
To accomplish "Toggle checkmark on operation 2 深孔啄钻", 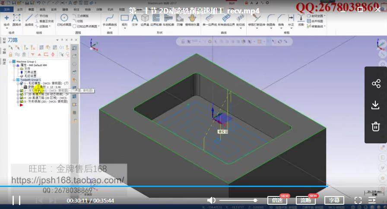I will tap(22, 91).
